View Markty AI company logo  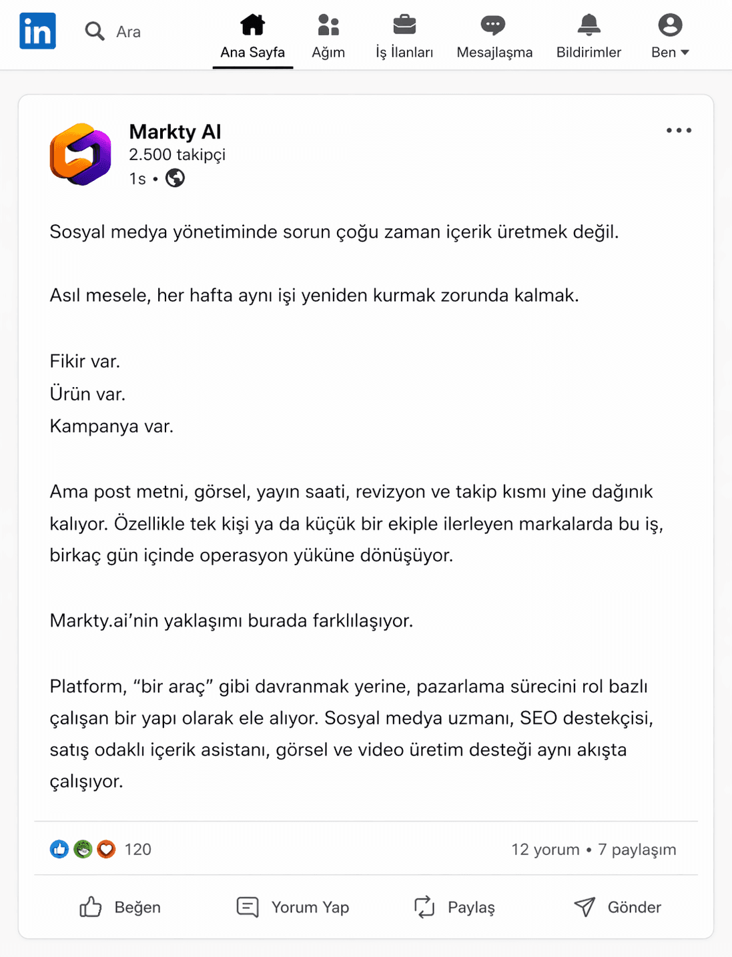81,154
